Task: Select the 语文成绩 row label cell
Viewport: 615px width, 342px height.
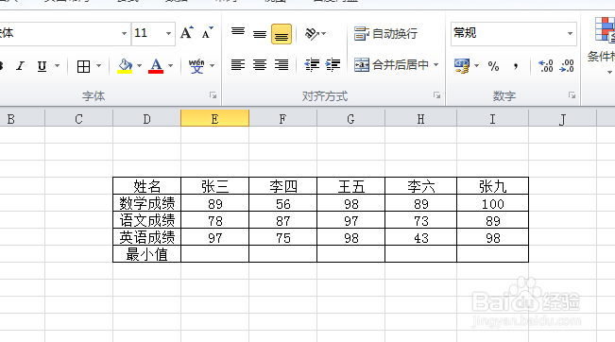Action: coord(146,220)
